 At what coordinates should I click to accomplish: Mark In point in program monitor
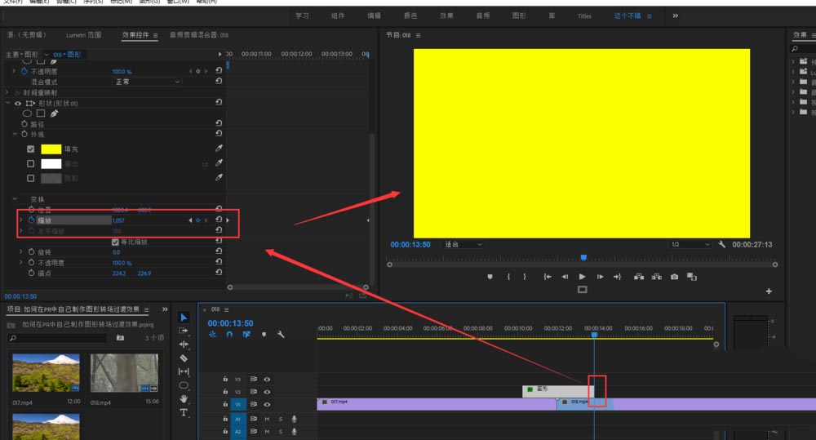click(x=508, y=277)
